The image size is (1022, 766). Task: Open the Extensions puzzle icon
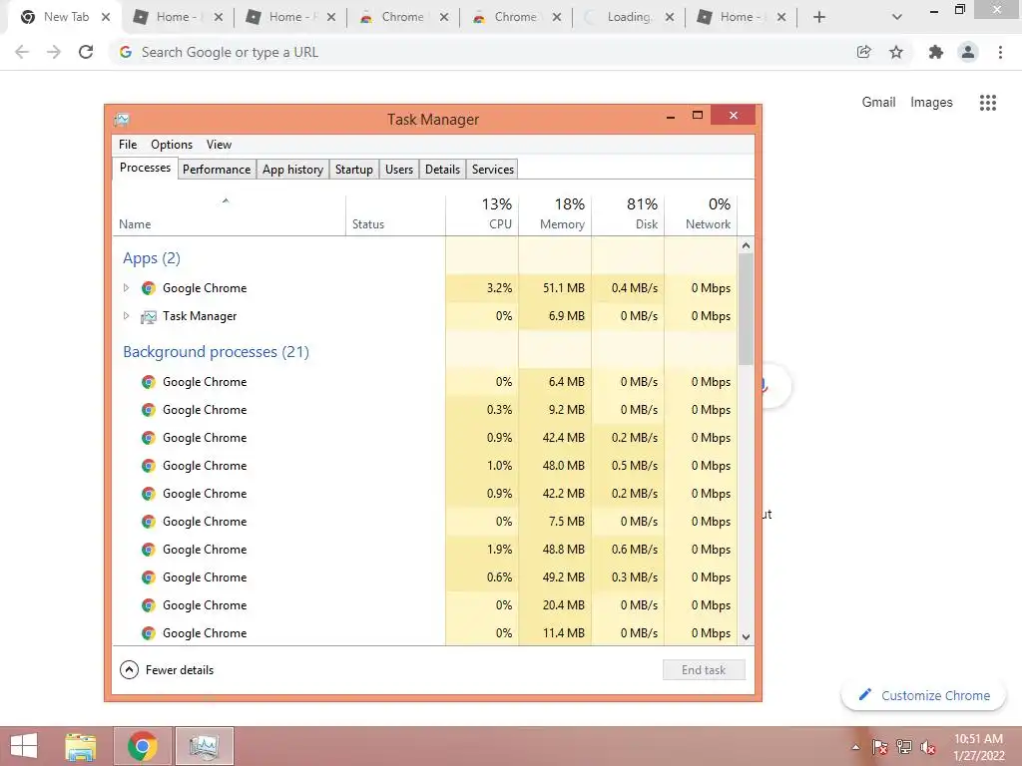[936, 52]
